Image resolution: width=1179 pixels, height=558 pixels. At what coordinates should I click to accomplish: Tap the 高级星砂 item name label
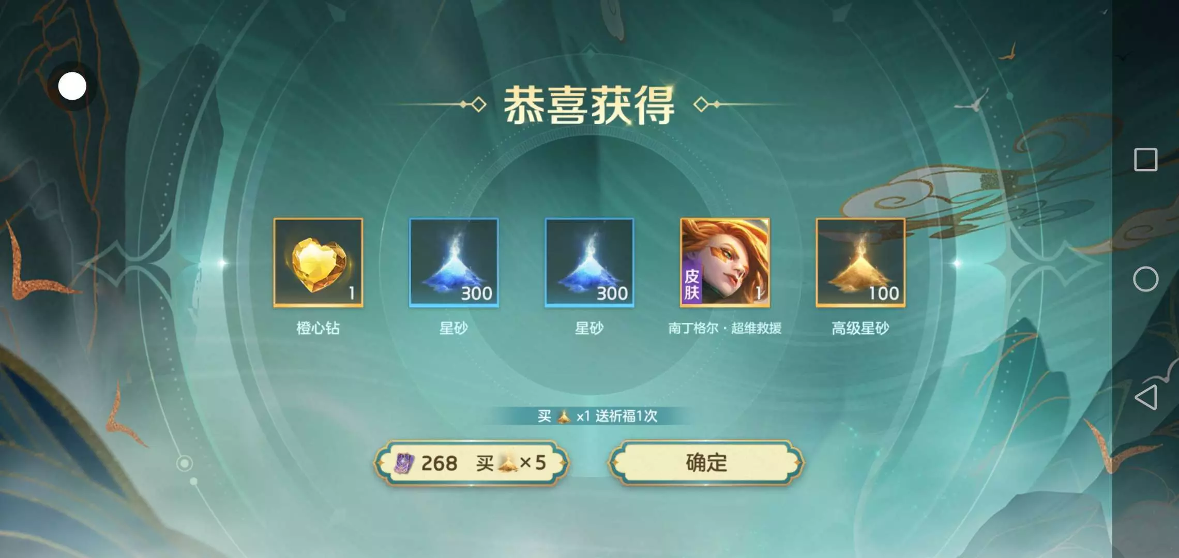(x=860, y=328)
